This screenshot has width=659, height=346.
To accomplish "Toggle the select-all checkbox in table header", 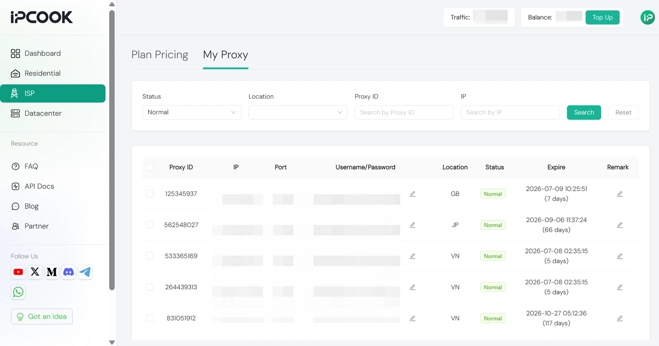I will [x=150, y=167].
